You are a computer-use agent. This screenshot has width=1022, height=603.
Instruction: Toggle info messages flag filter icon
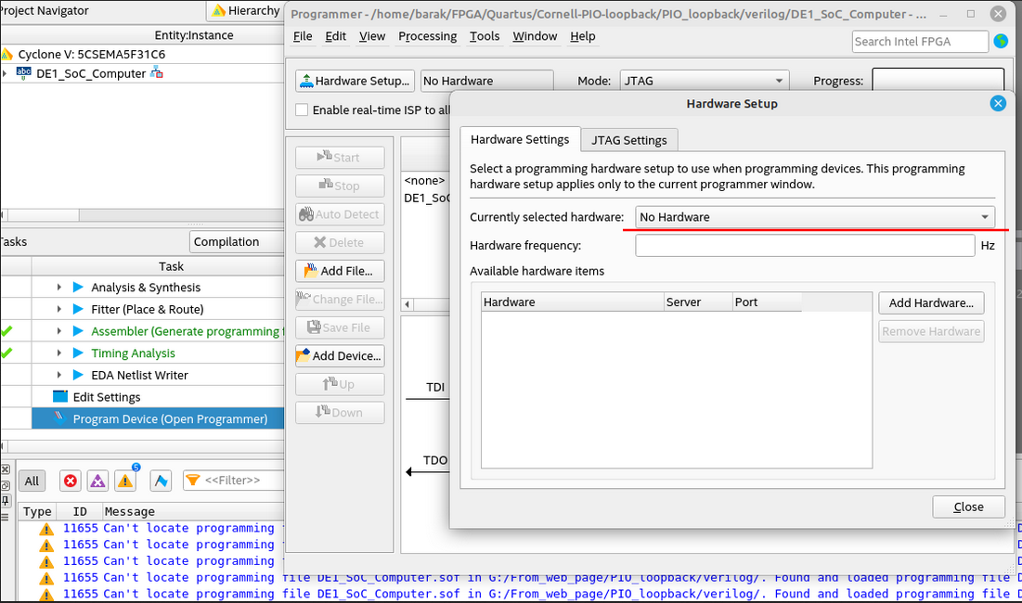coord(161,481)
